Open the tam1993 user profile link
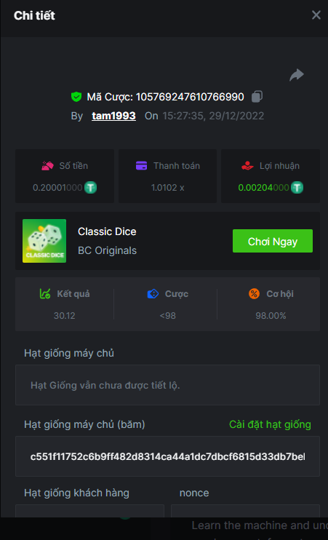Screen dimensions: 328x540 coord(113,116)
